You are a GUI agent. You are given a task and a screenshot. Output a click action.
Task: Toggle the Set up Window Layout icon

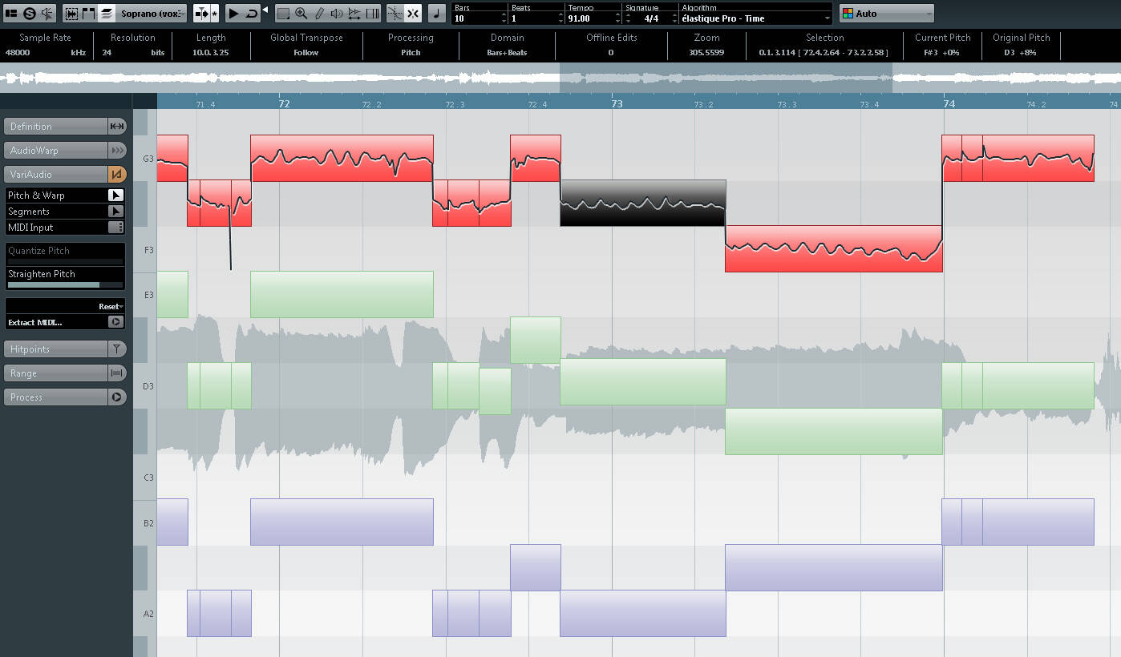click(12, 13)
